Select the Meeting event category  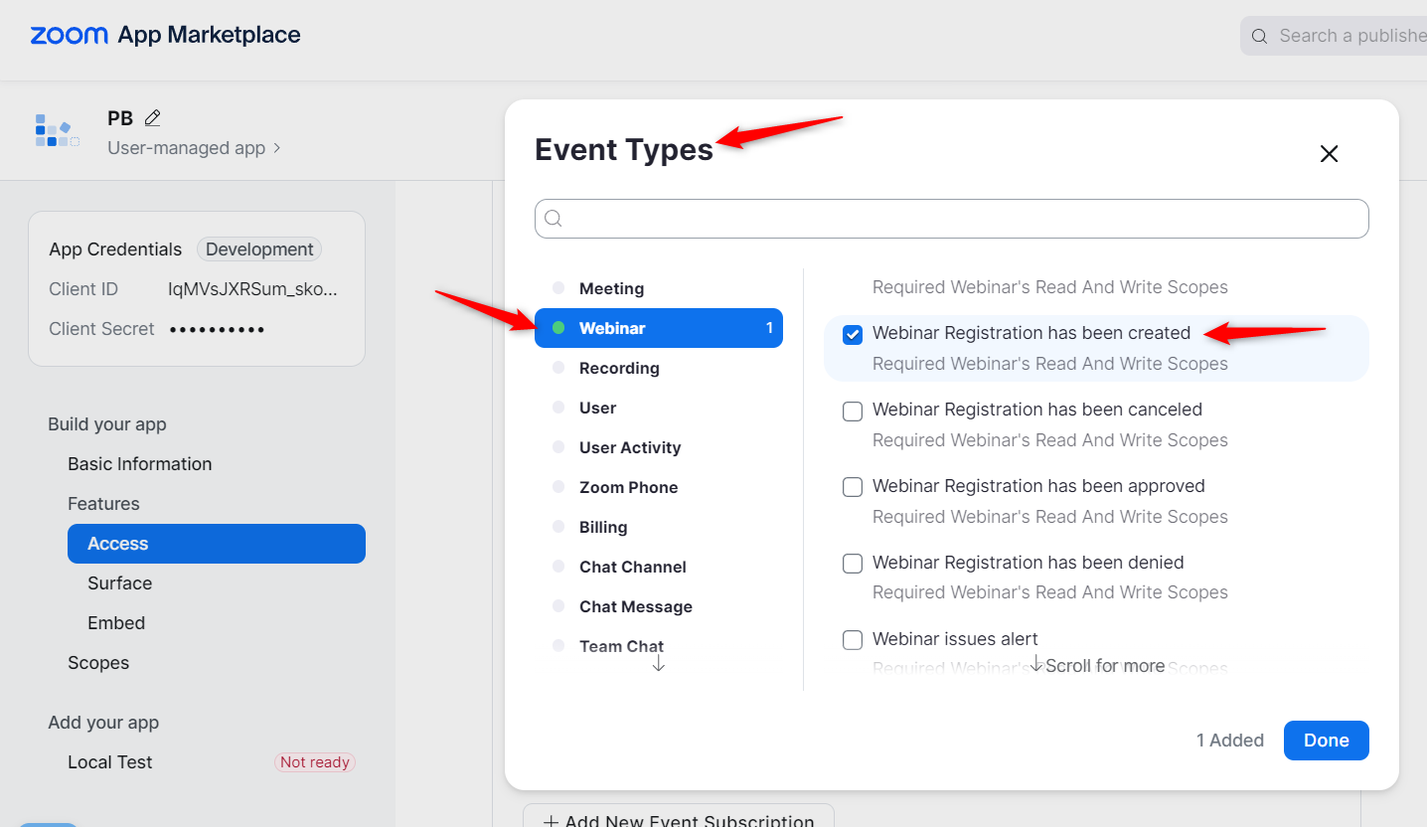click(x=659, y=288)
